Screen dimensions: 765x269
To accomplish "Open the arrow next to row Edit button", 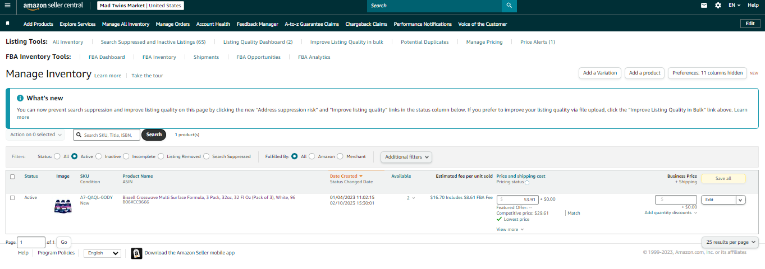I will tap(741, 200).
